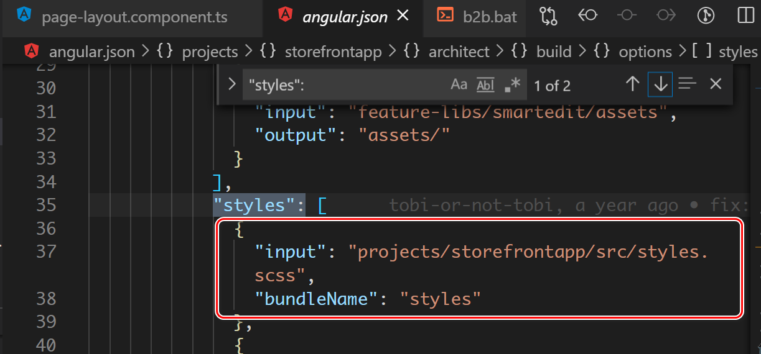Select the angular.json editor tab
761x354 pixels.
point(344,17)
